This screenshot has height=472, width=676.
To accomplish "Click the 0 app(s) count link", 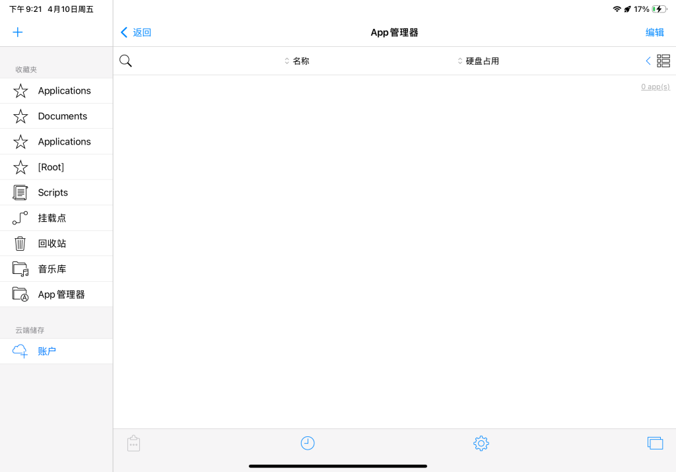I will tap(656, 86).
